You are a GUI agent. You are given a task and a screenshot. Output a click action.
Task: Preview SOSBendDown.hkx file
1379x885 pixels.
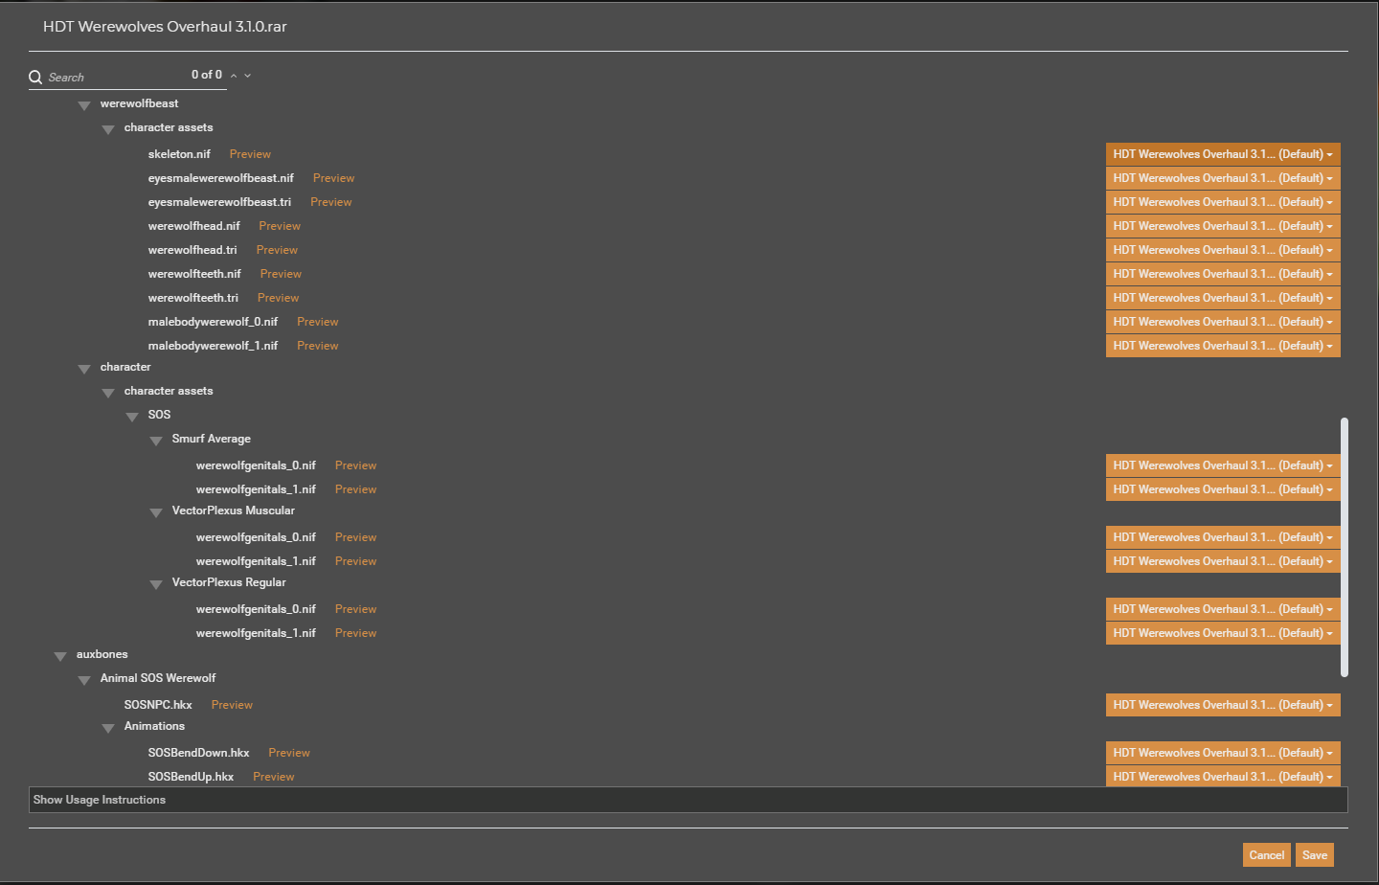[289, 753]
